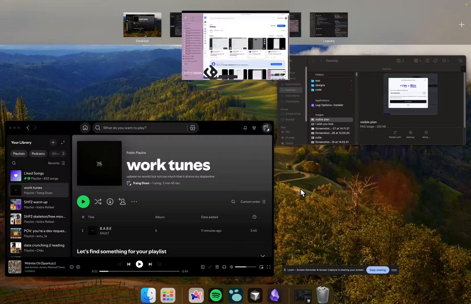Toggle repeat in the bottom player bar
Image resolution: width=471 pixels, height=304 pixels.
point(159,264)
